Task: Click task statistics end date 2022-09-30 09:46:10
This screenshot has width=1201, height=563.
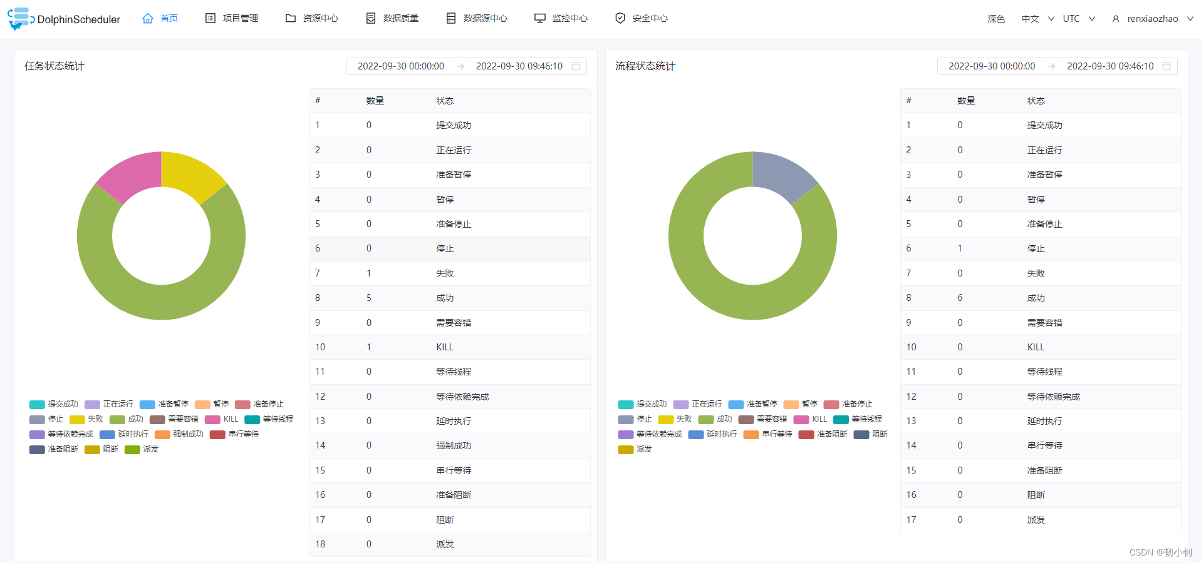Action: (x=519, y=66)
